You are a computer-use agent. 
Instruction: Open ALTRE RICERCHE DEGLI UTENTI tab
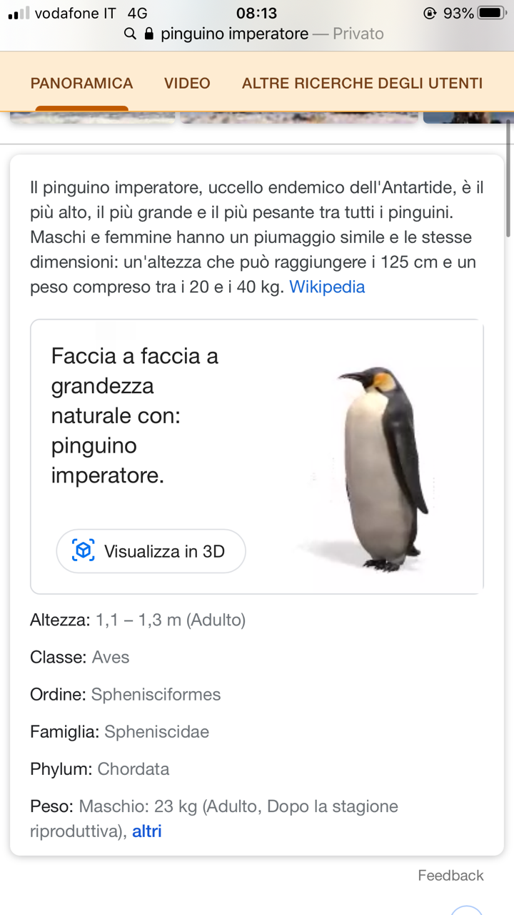tap(362, 83)
